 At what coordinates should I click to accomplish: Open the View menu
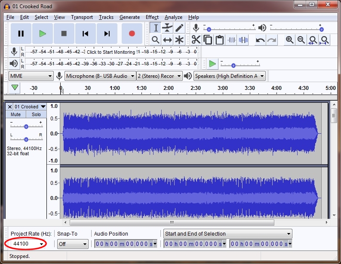click(59, 17)
